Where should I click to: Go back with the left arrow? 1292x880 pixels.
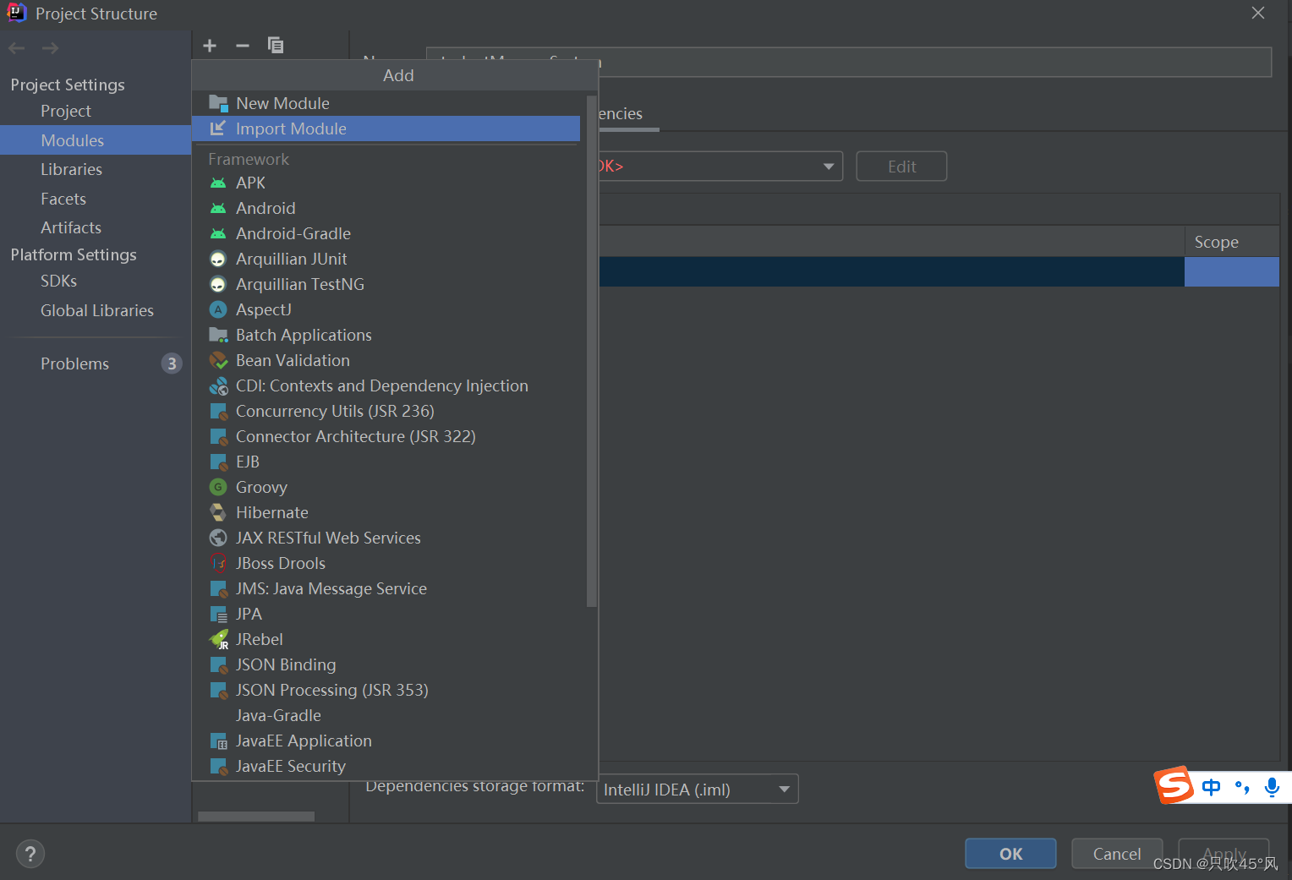pos(17,48)
